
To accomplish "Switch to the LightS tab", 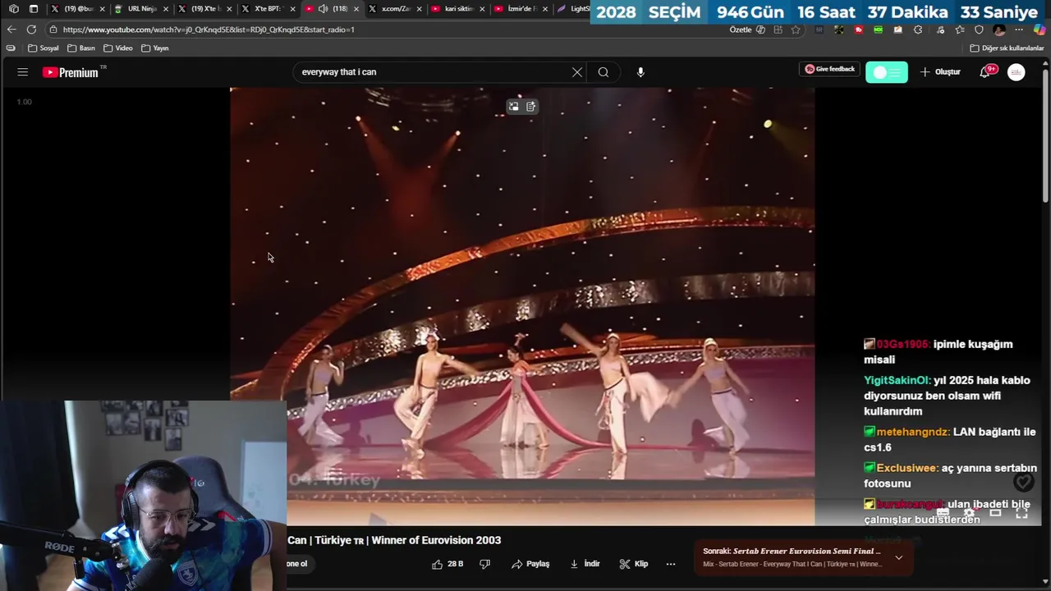I will click(x=572, y=9).
